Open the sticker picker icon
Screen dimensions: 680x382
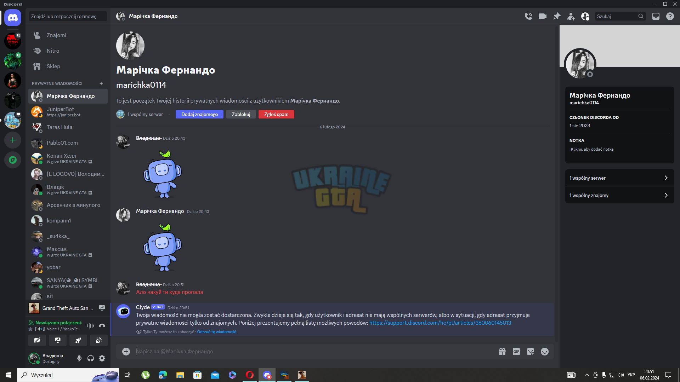[x=531, y=352]
